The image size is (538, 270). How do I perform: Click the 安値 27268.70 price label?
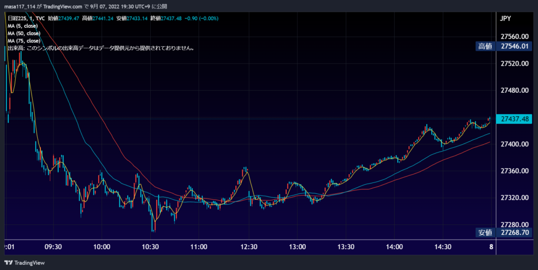pyautogui.click(x=504, y=233)
